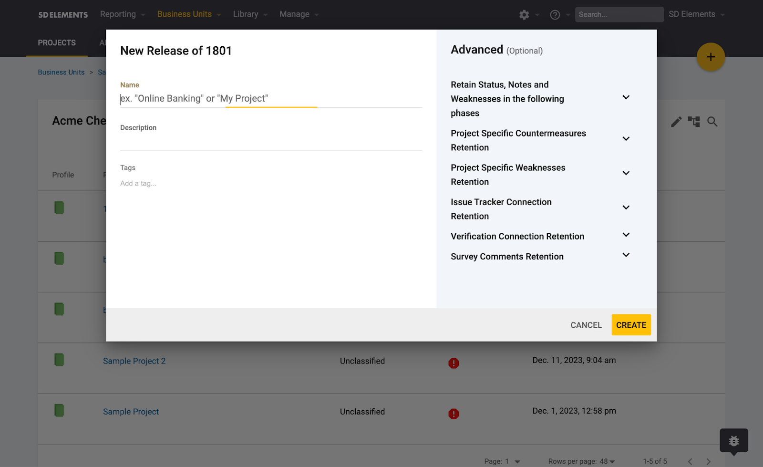Click red alert icon for Sample Project 2
The image size is (763, 467).
pyautogui.click(x=454, y=363)
